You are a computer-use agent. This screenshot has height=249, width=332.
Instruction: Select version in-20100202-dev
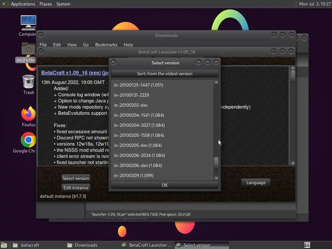point(162,105)
